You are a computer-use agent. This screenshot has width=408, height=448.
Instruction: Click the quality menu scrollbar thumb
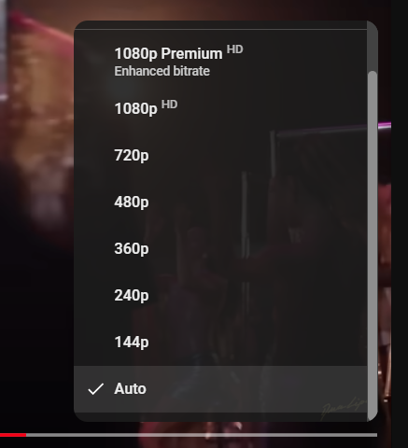tap(373, 245)
